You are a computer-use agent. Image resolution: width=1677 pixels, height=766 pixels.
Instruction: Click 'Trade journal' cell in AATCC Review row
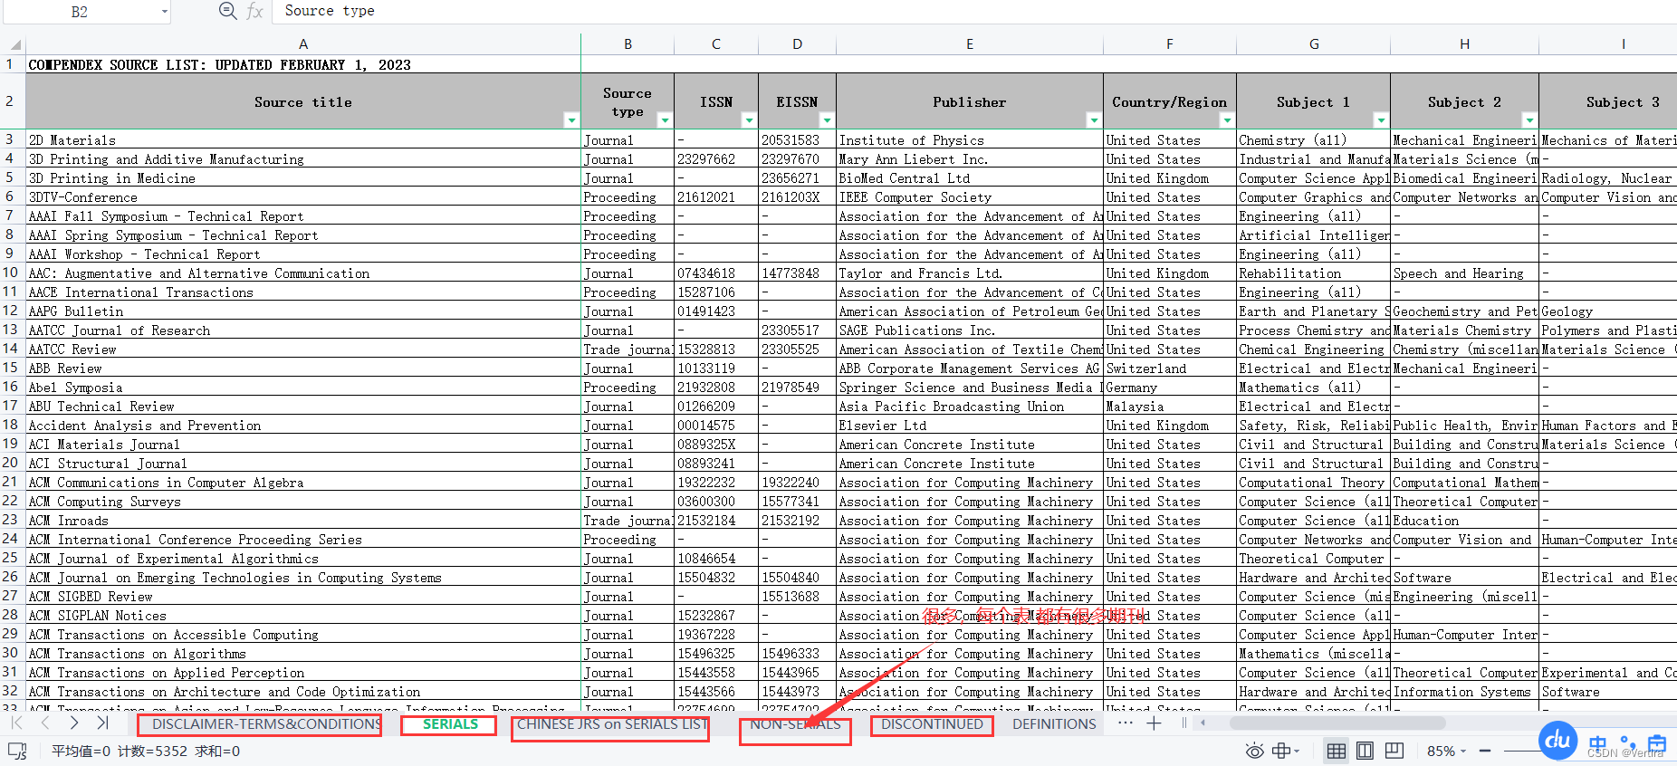click(628, 349)
